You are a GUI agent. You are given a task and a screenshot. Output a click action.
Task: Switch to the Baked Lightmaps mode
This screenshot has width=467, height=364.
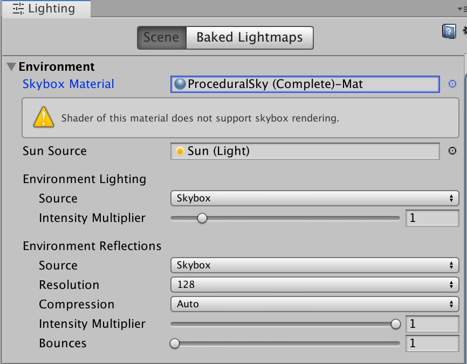[249, 38]
